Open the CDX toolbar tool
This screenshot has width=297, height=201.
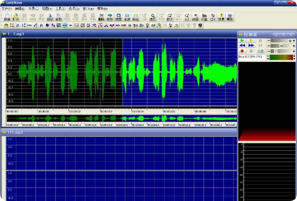coord(213,17)
